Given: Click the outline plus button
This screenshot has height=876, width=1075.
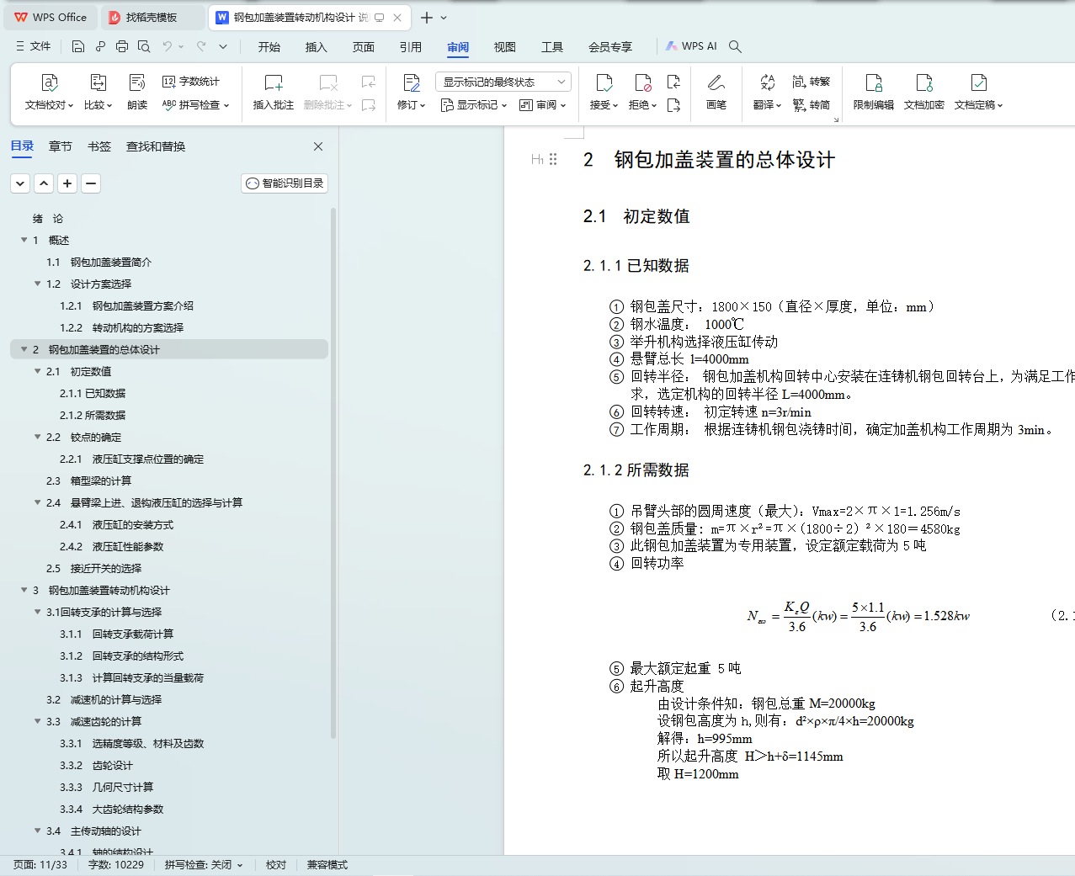Looking at the screenshot, I should [67, 183].
